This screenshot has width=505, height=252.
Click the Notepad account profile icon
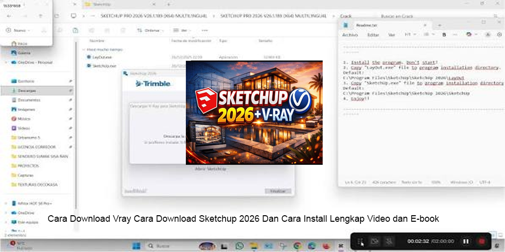(x=488, y=34)
